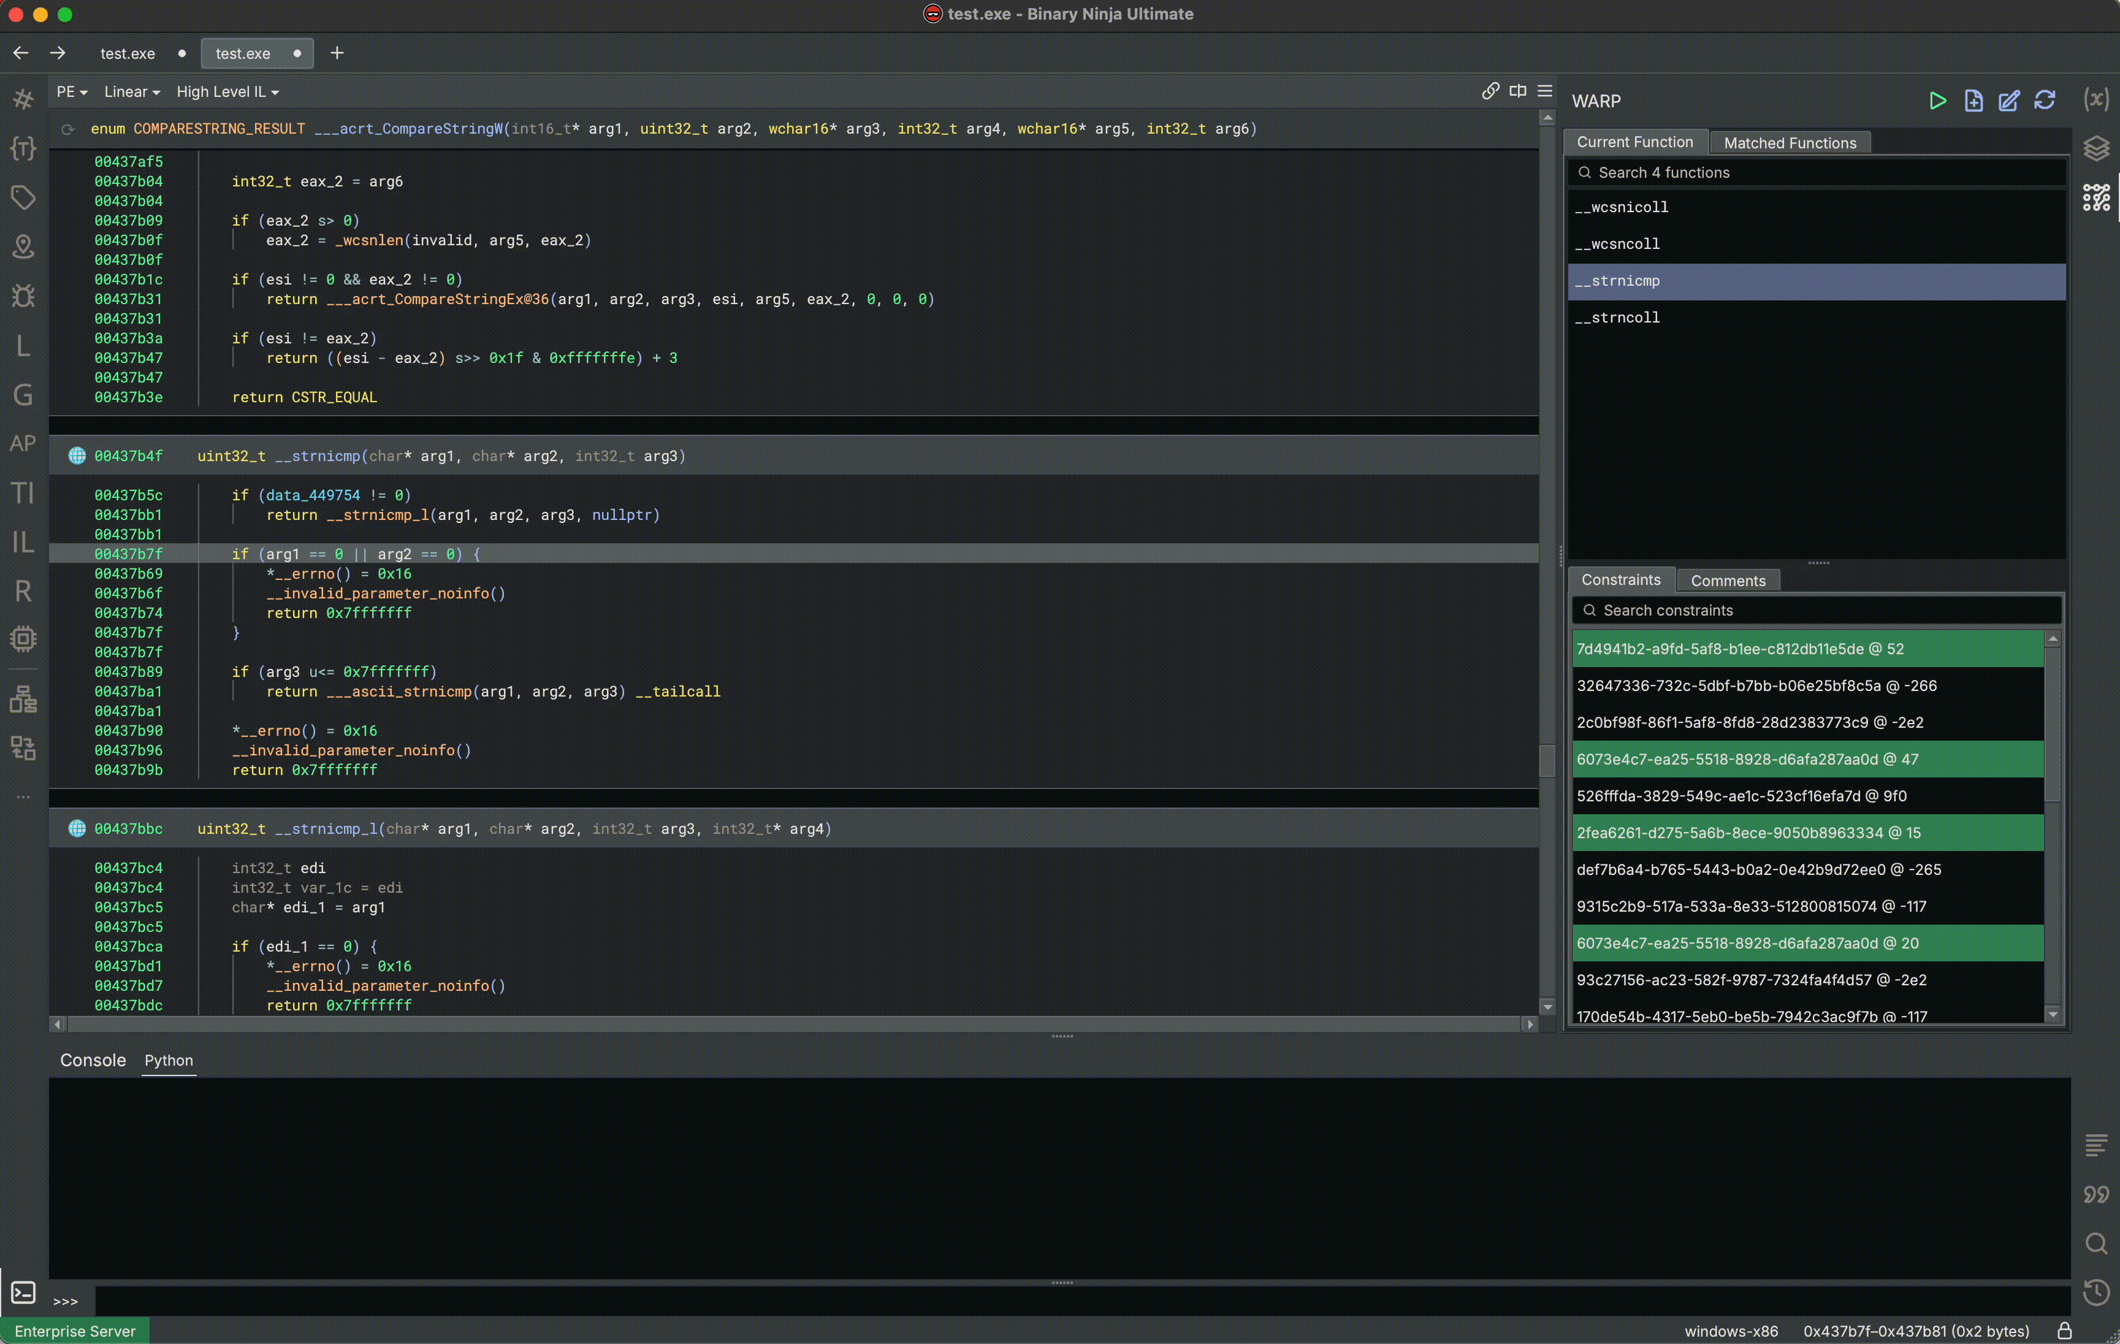This screenshot has height=1344, width=2120.
Task: Expand the Linear view dropdown
Action: click(x=131, y=91)
